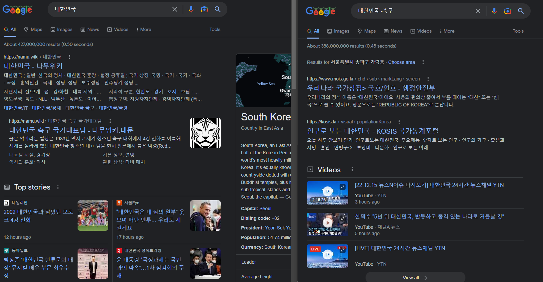Switch to the Maps tab in the right window
Screen dimensions: 543x282
point(367,31)
